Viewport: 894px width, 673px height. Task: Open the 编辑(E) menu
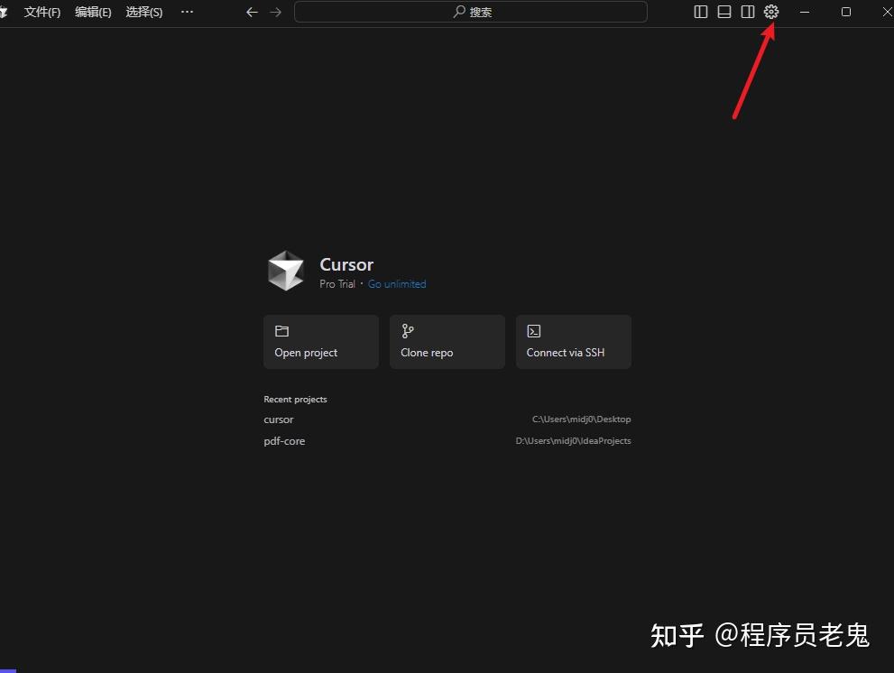click(x=93, y=12)
